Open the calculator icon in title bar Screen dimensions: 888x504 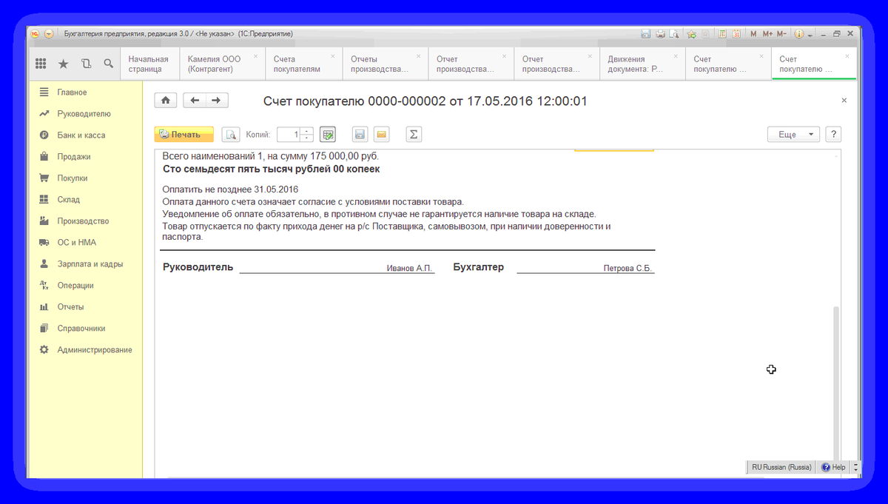(722, 33)
